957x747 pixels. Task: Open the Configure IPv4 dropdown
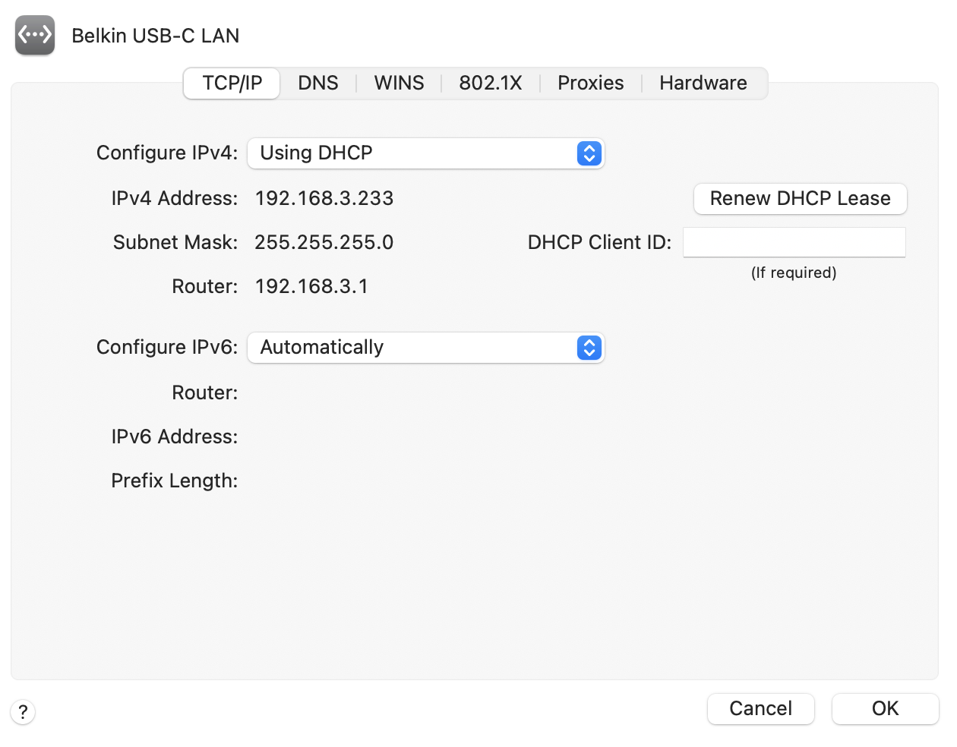(x=426, y=153)
